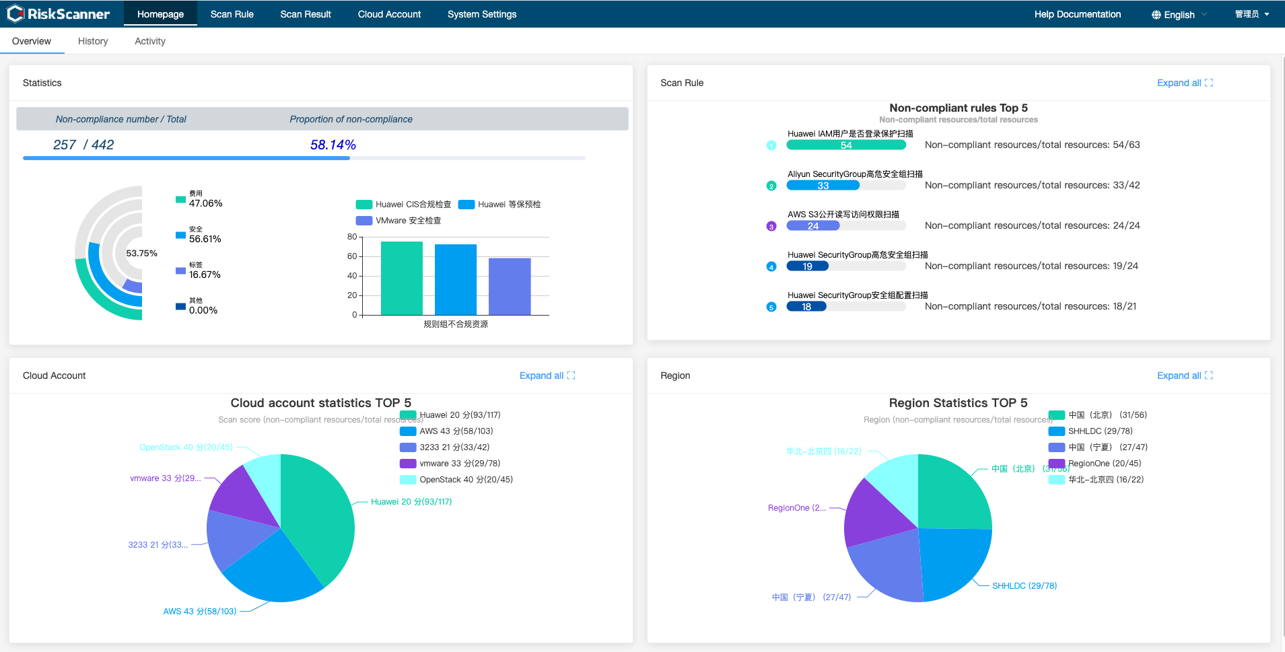Click the 257 non-compliance number
This screenshot has height=652, width=1285.
(65, 145)
